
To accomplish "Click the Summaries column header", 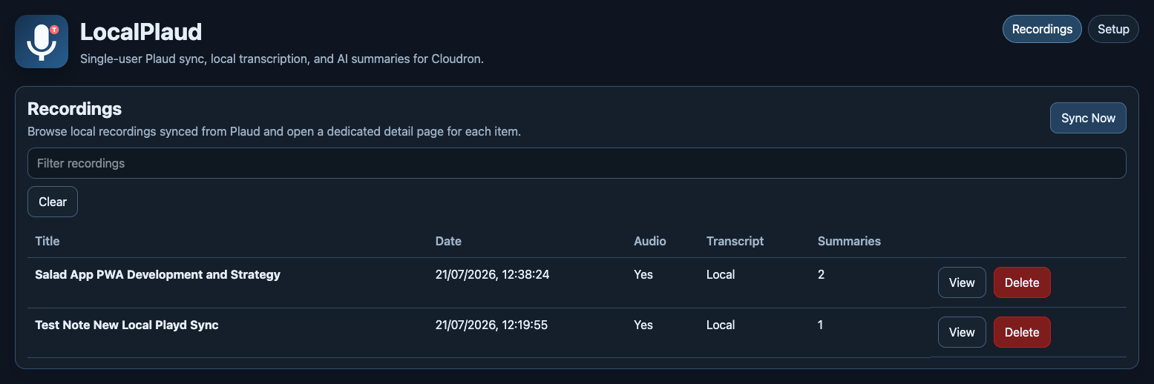I will 849,241.
